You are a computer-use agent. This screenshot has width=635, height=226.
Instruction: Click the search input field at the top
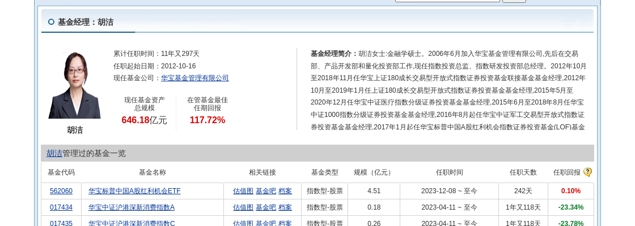[x=447, y=1]
